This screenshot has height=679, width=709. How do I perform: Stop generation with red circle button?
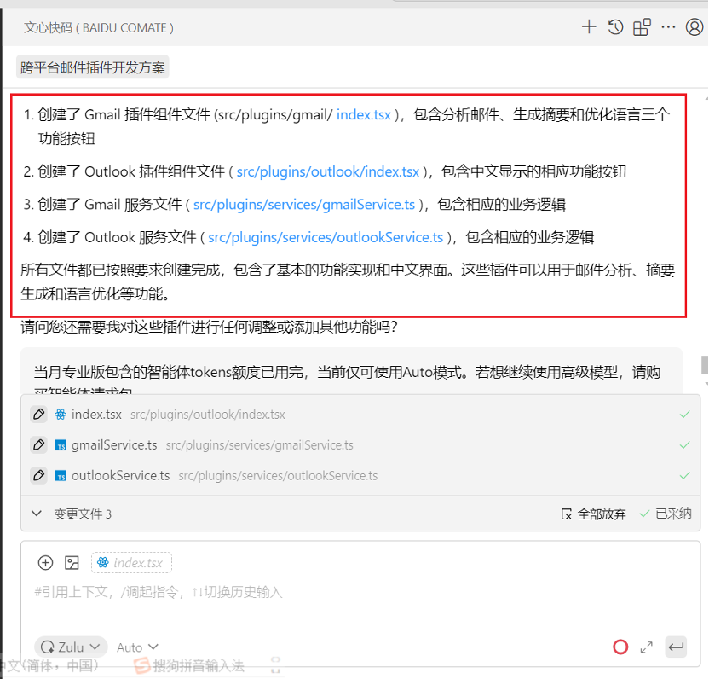coord(620,647)
